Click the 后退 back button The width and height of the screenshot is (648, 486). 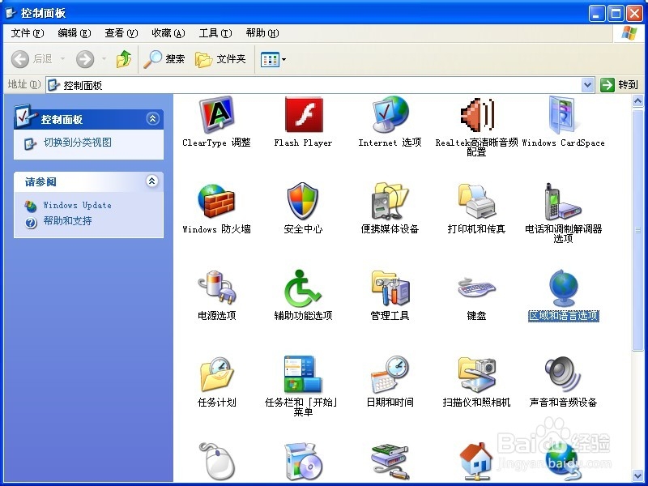click(x=32, y=59)
